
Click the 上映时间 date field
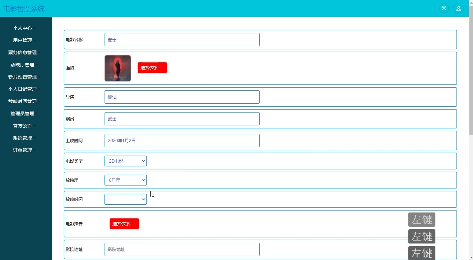coord(182,141)
